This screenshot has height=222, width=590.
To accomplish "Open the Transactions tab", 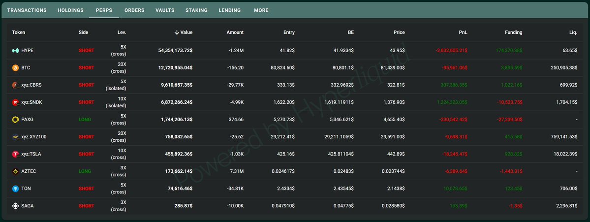I will (27, 10).
